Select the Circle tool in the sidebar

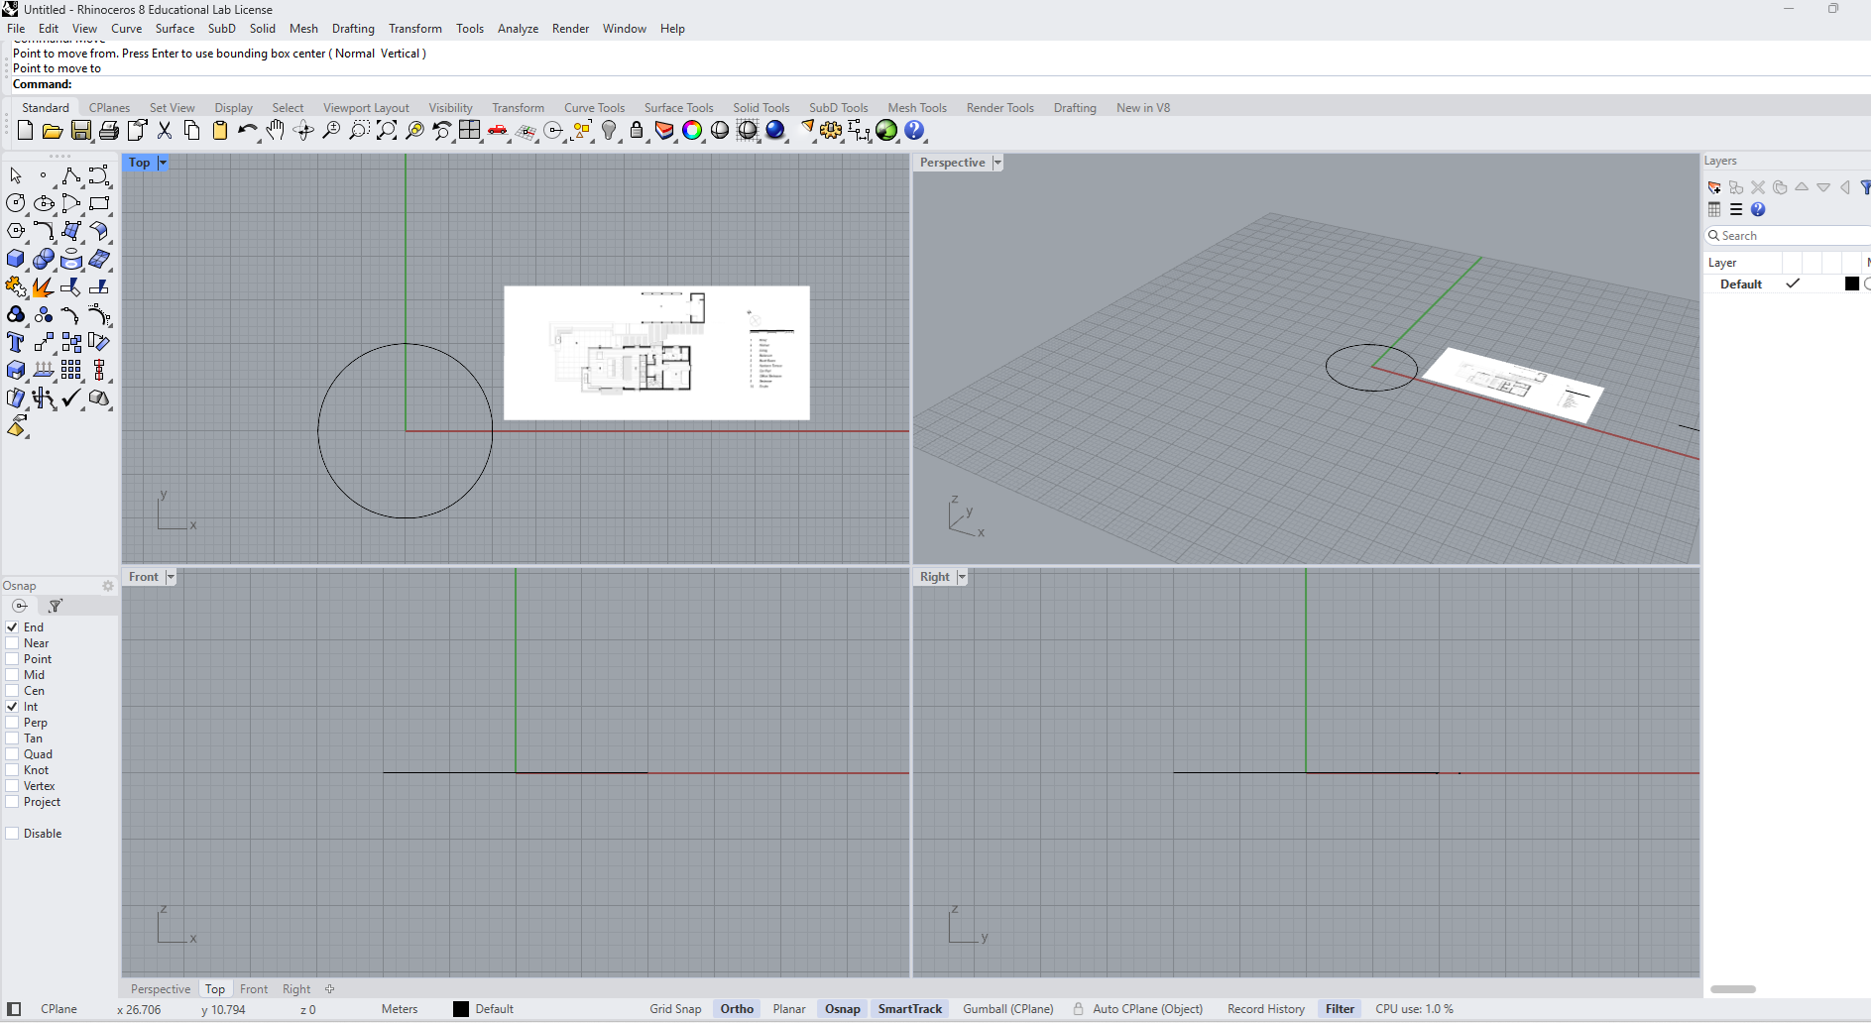point(15,203)
